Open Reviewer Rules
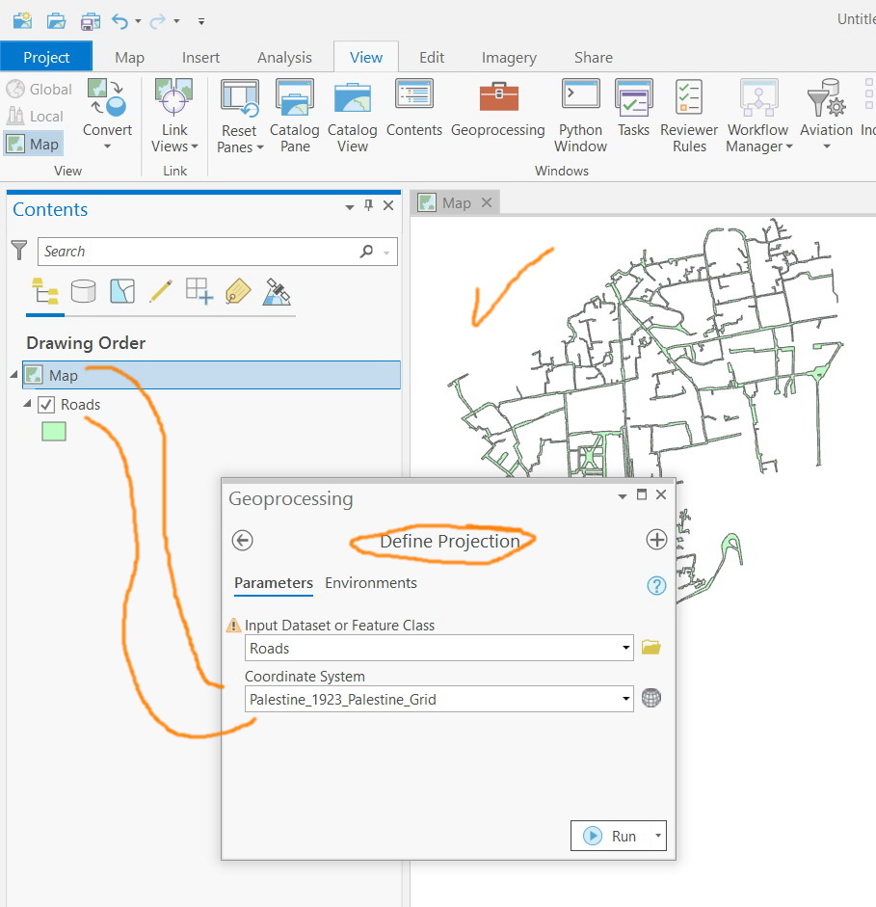The height and width of the screenshot is (907, 876). [x=689, y=117]
